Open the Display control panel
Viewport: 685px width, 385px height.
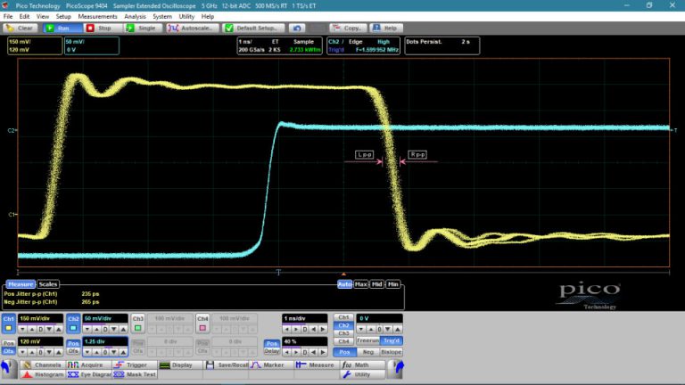point(179,365)
